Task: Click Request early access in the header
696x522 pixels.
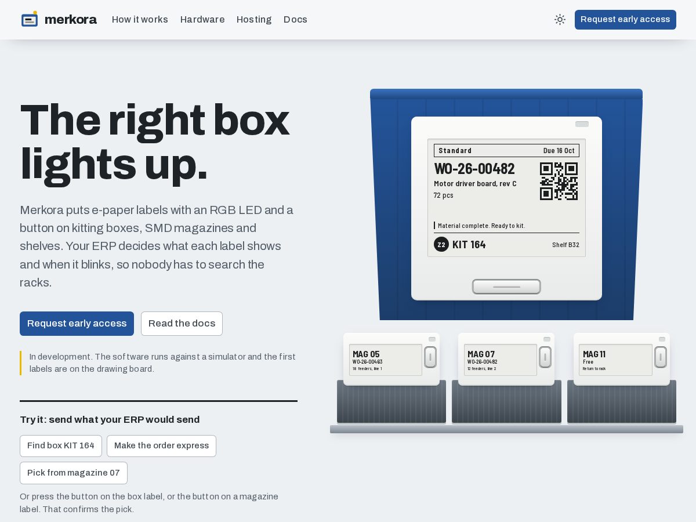Action: (625, 19)
